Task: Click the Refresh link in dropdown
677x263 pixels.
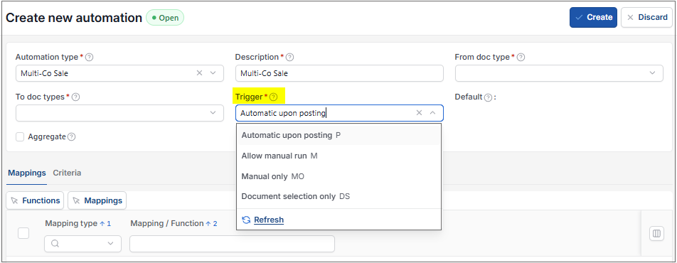Action: (269, 220)
